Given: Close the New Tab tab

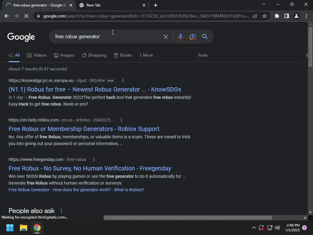Looking at the screenshot, I should coord(144,5).
